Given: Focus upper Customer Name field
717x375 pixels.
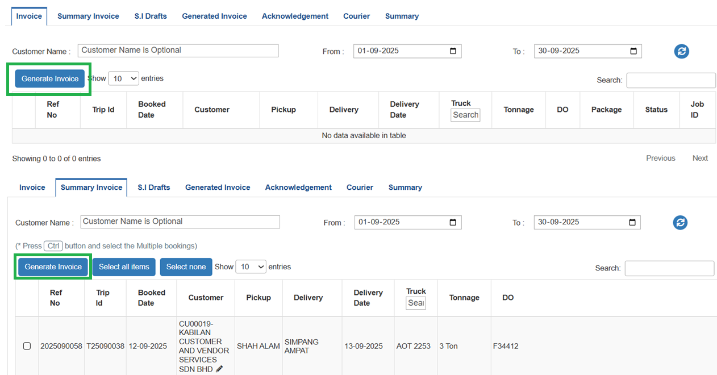Looking at the screenshot, I should (178, 50).
